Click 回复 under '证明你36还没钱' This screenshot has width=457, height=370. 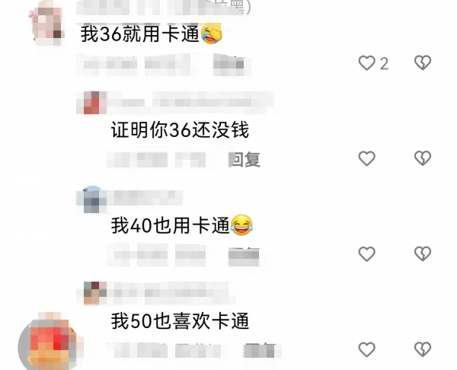(x=244, y=160)
